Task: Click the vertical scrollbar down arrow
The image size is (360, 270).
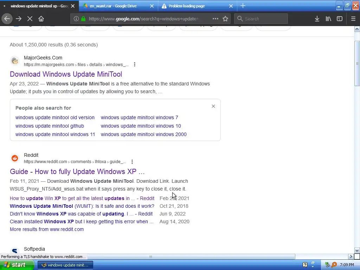Action: click(x=357, y=250)
